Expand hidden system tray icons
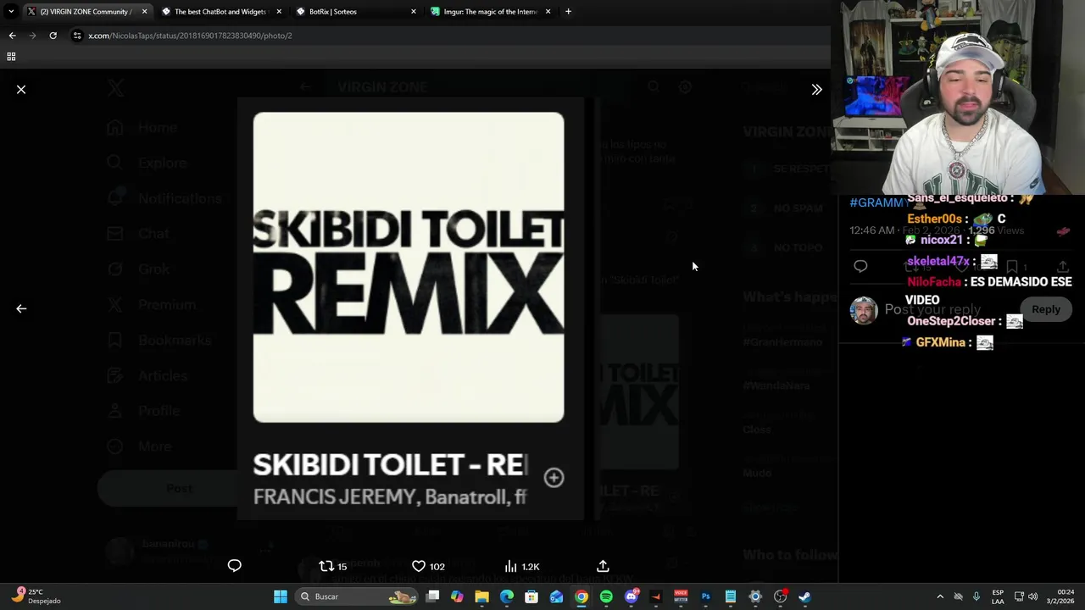Screen dimensions: 1085x610 pos(939,596)
